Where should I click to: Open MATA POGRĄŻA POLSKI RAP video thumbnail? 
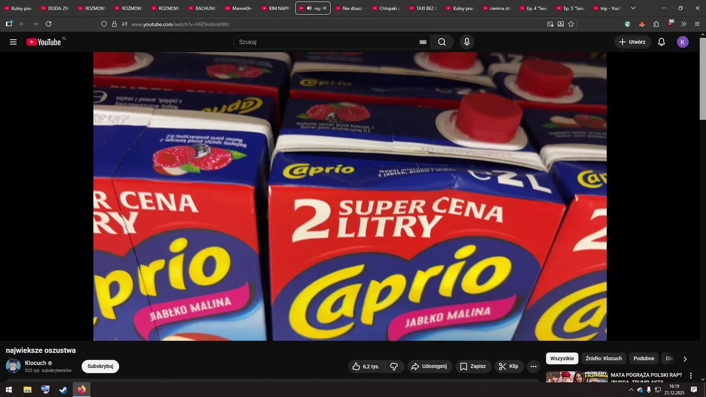tap(576, 377)
